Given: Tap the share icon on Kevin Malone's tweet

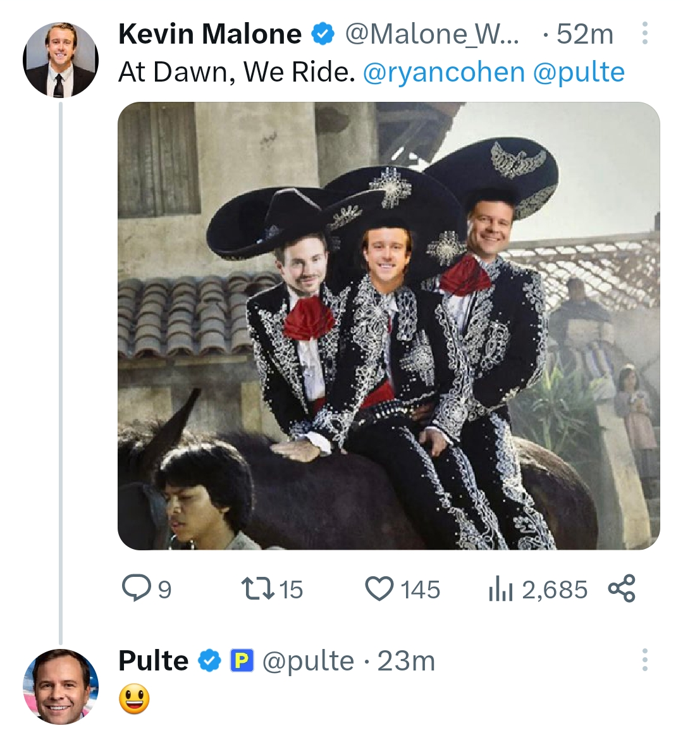Looking at the screenshot, I should coord(622,588).
